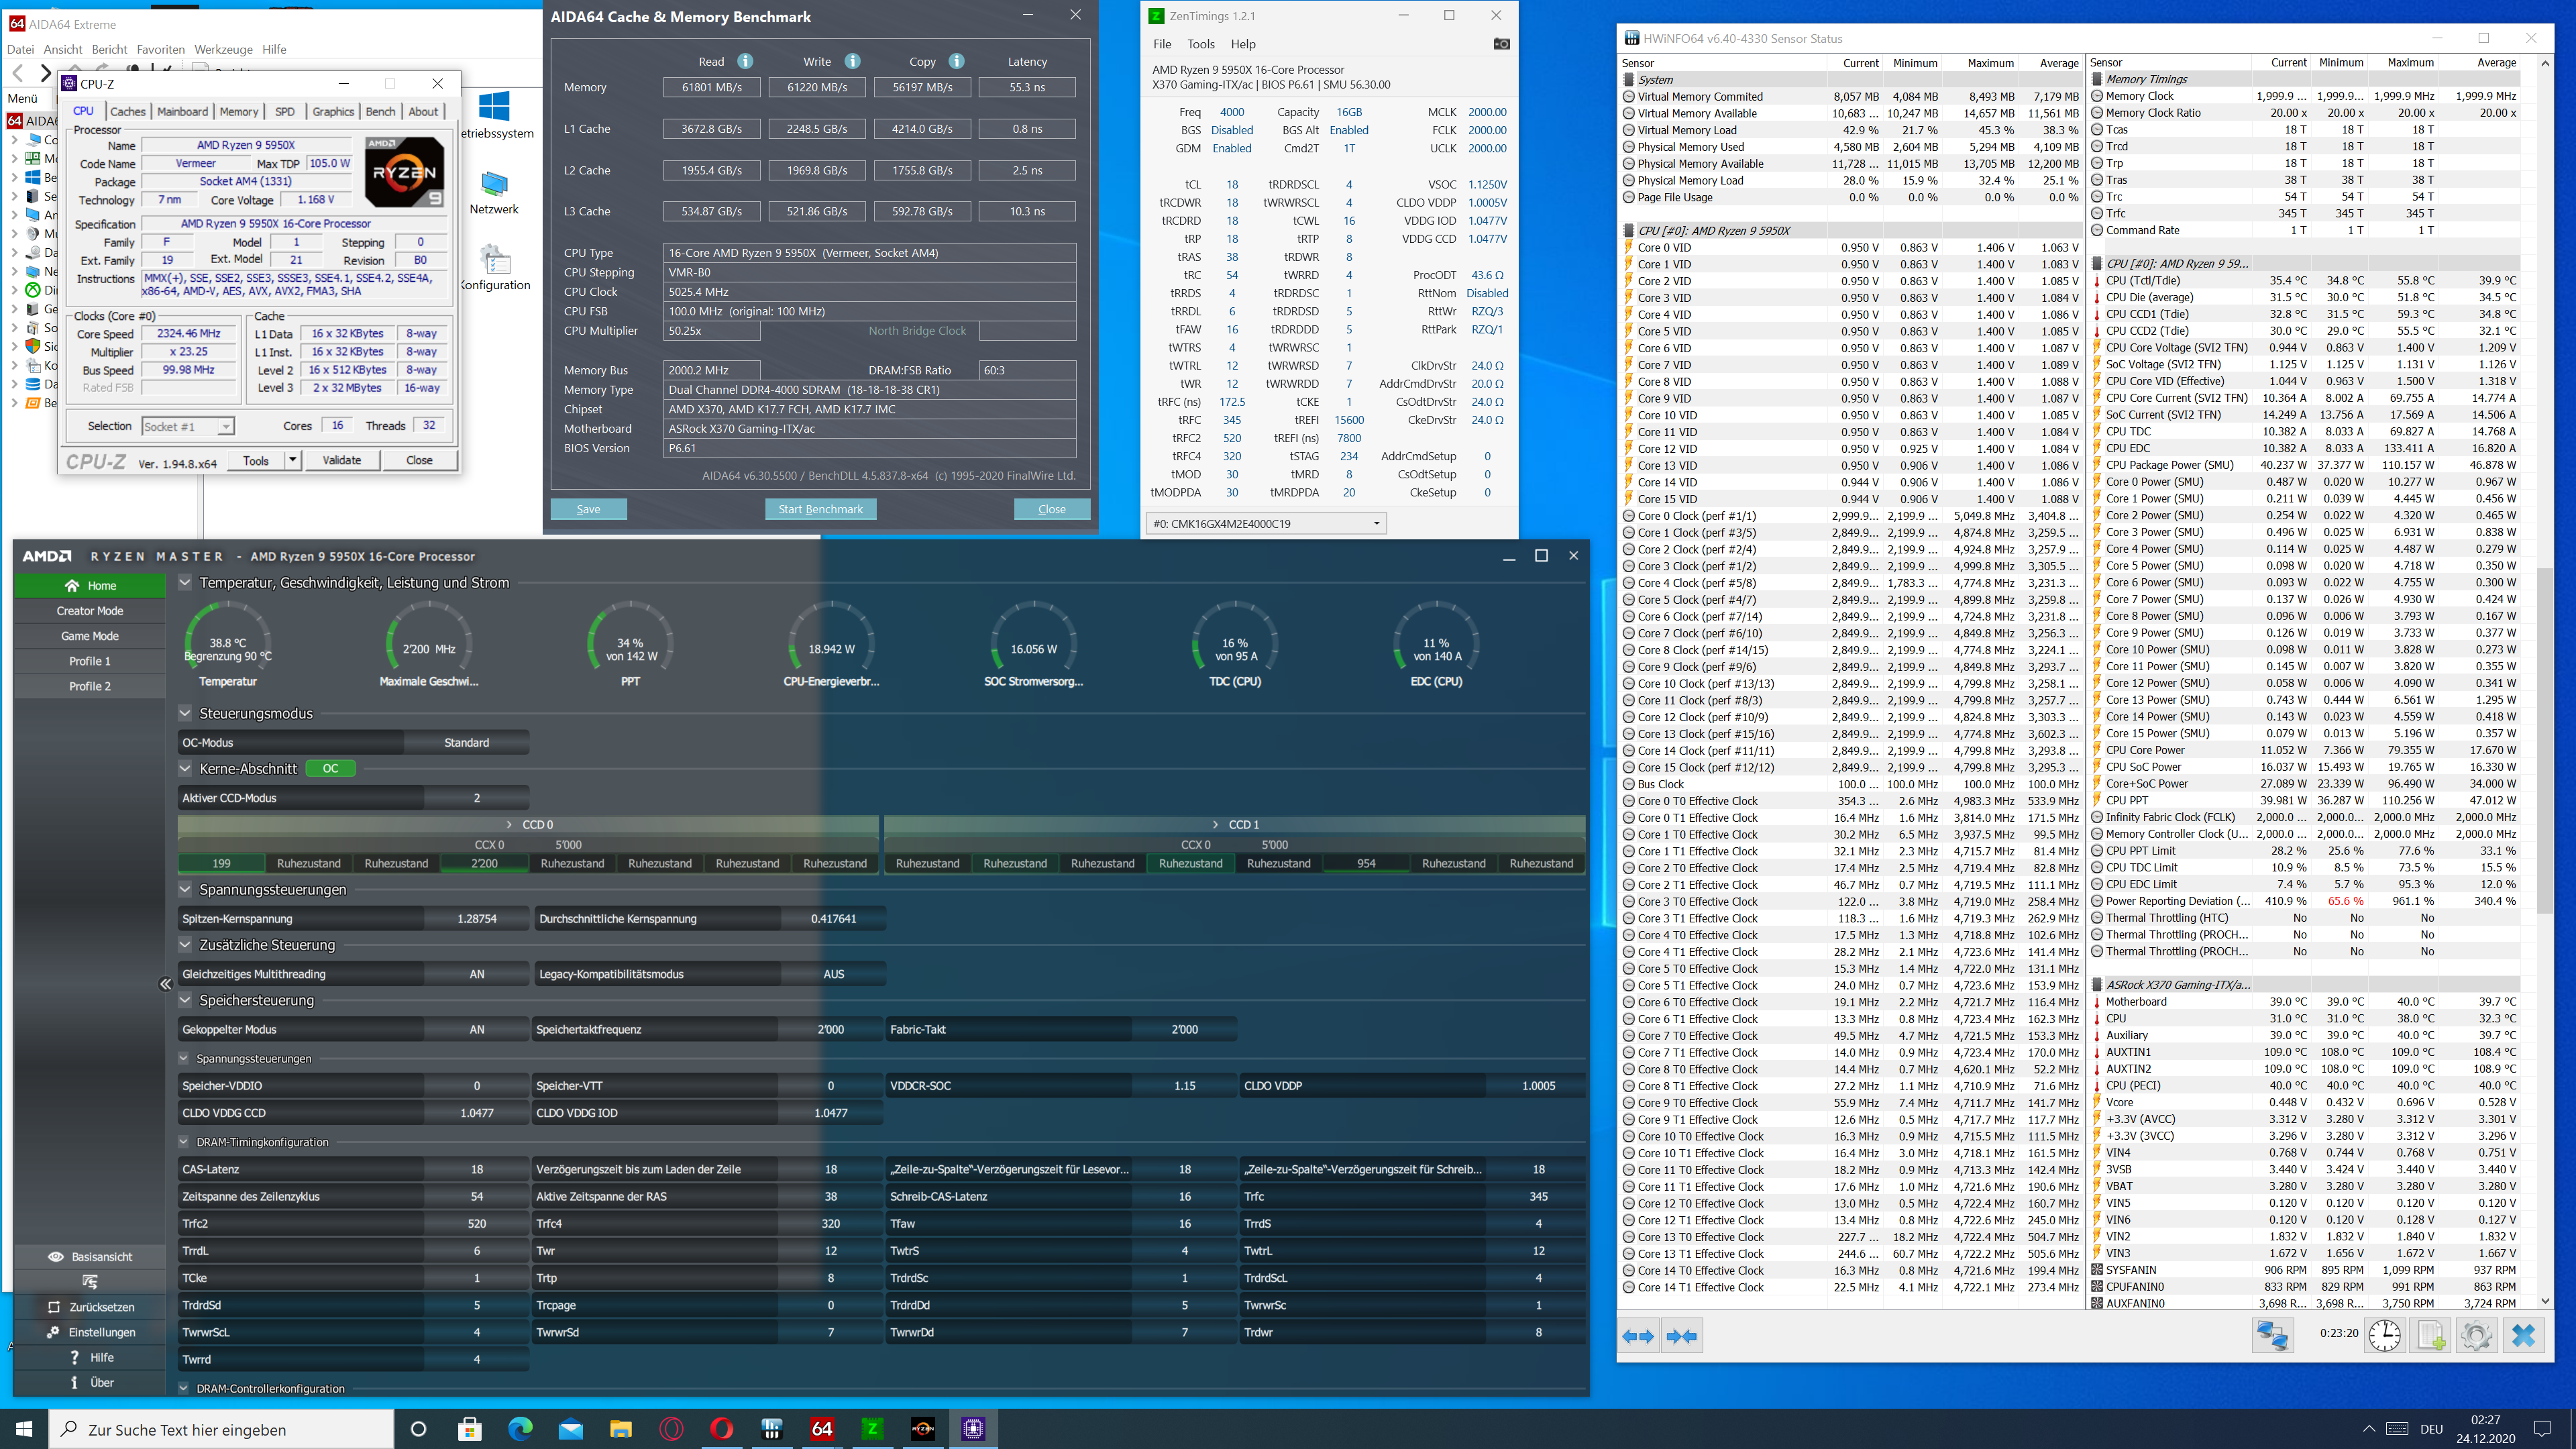Click the HWiNFO log file icon
This screenshot has width=2576, height=1449.
(x=2431, y=1335)
